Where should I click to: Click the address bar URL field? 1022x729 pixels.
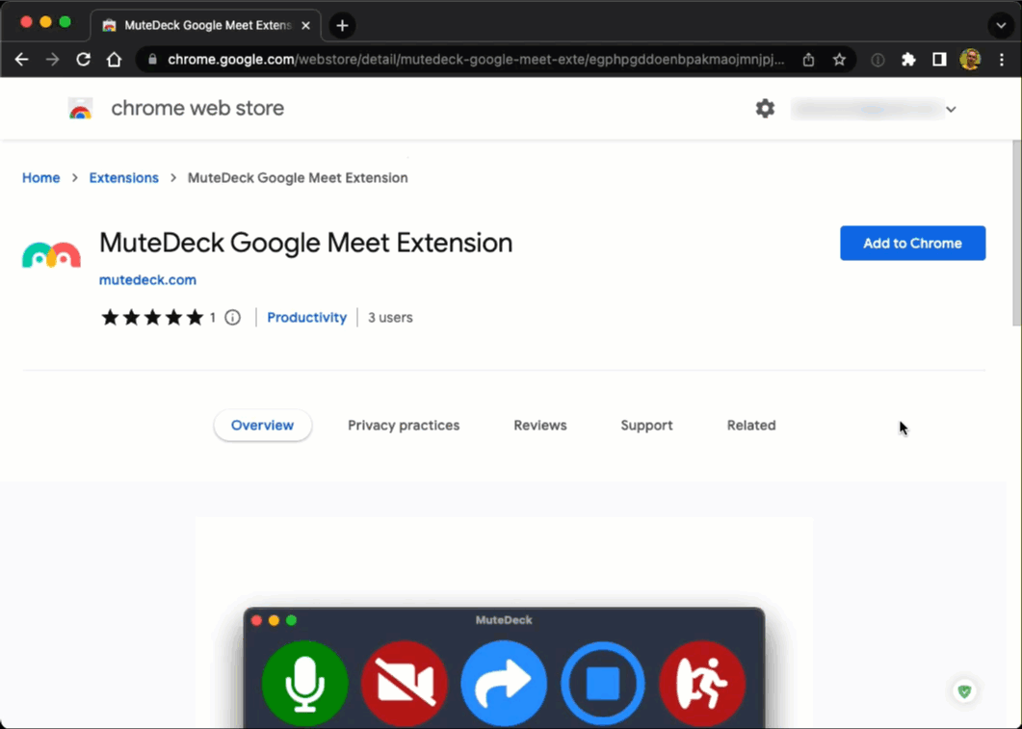476,60
